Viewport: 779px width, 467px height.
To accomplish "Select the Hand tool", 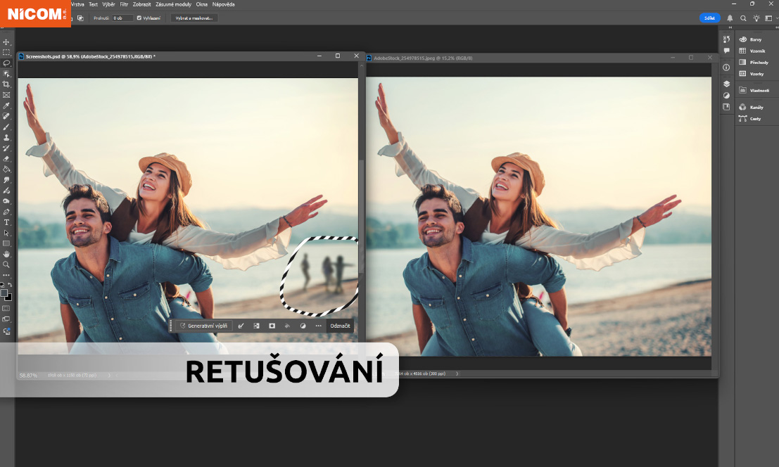I will 6,254.
